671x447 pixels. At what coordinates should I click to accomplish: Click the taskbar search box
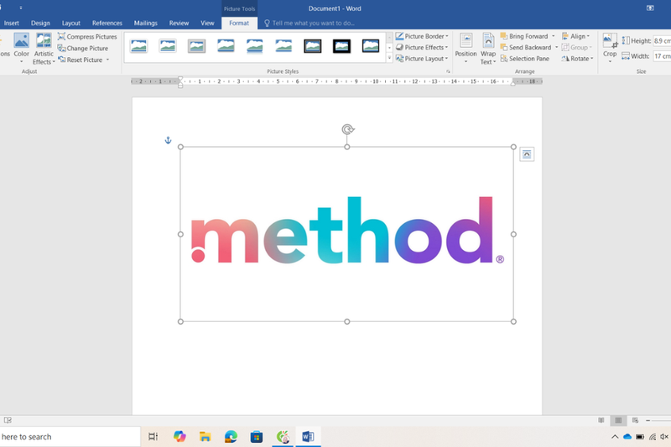tap(70, 437)
